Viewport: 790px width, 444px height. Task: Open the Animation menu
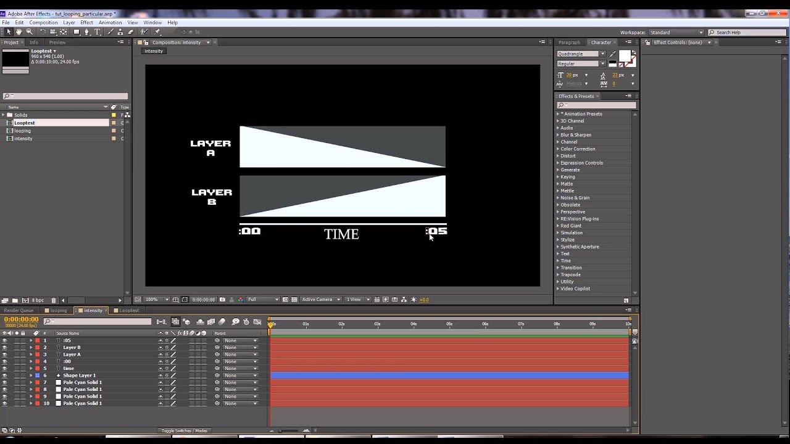[x=110, y=23]
